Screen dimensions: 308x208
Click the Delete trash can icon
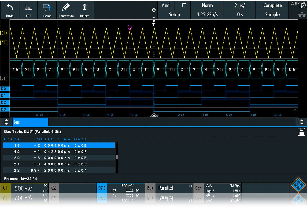coord(84,7)
